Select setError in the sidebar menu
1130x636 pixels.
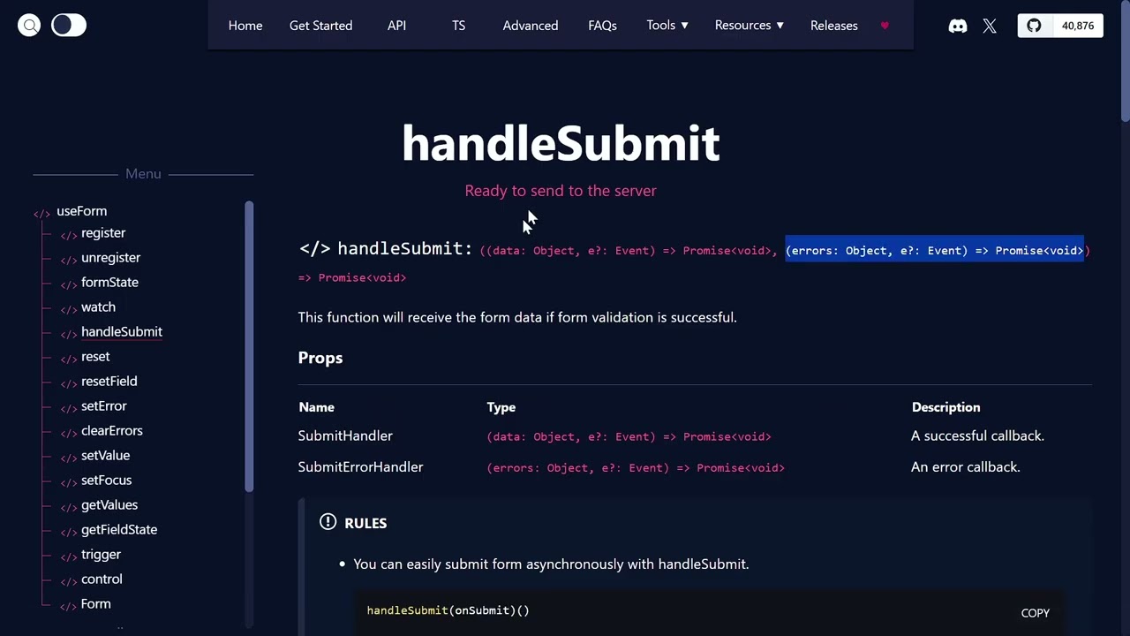tap(104, 406)
